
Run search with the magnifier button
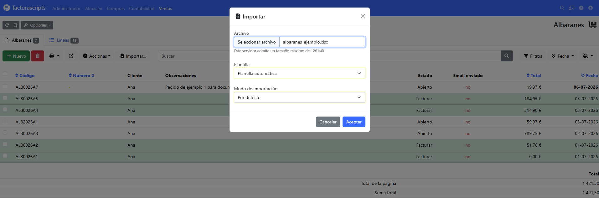pos(507,56)
